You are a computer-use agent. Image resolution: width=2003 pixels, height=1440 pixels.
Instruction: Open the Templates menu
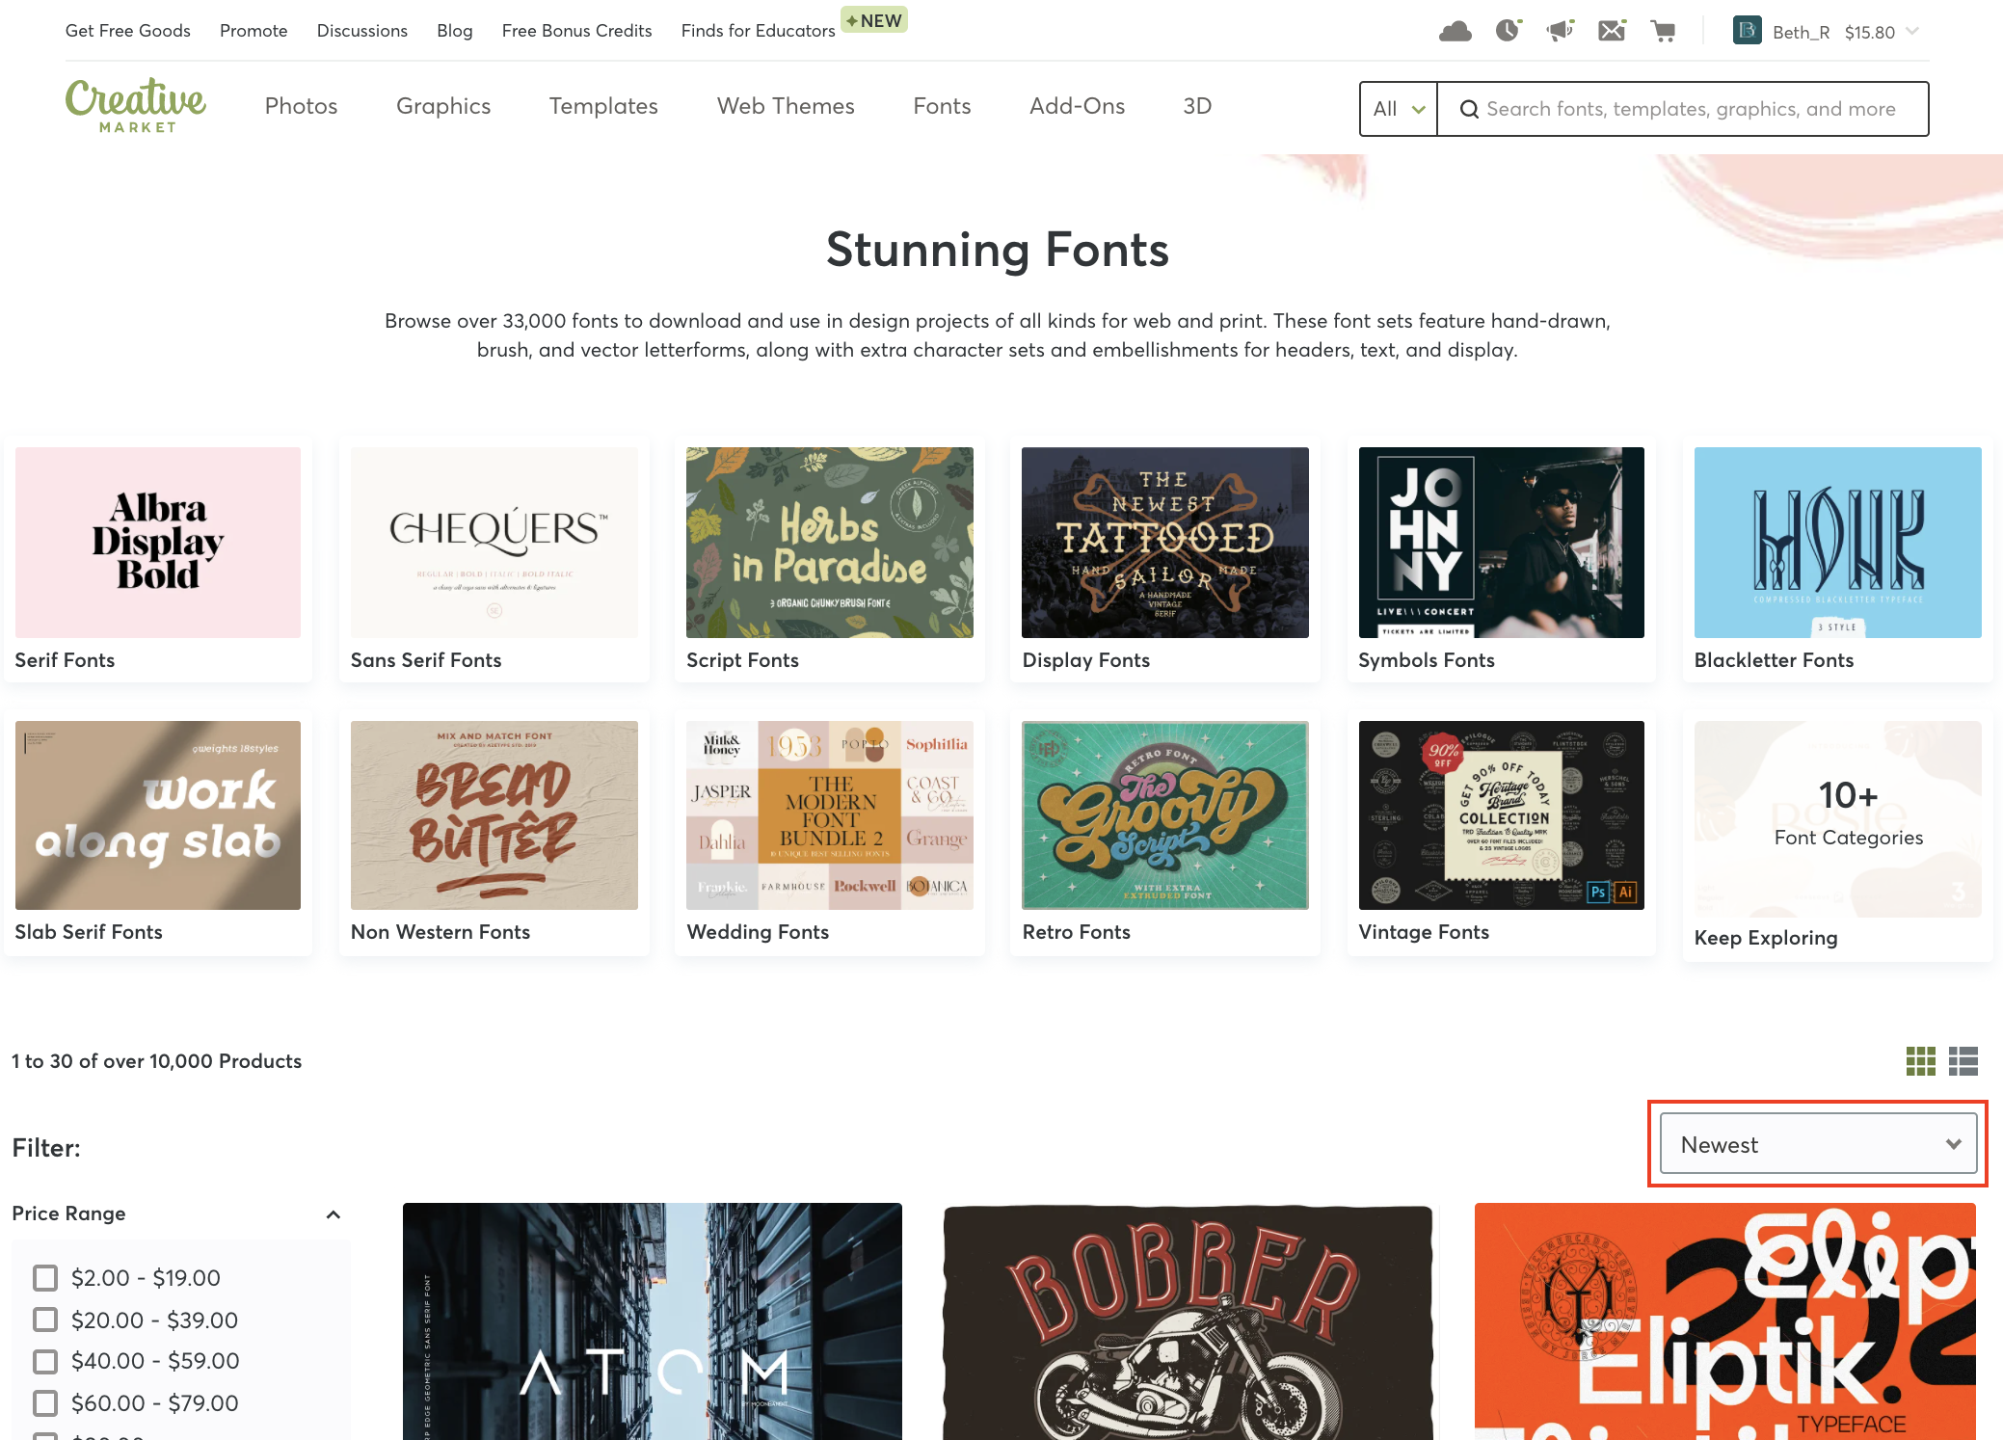[x=603, y=106]
